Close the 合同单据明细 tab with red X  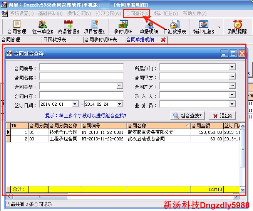tap(163, 40)
